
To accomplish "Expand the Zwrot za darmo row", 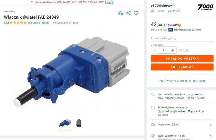I will pyautogui.click(x=181, y=136).
